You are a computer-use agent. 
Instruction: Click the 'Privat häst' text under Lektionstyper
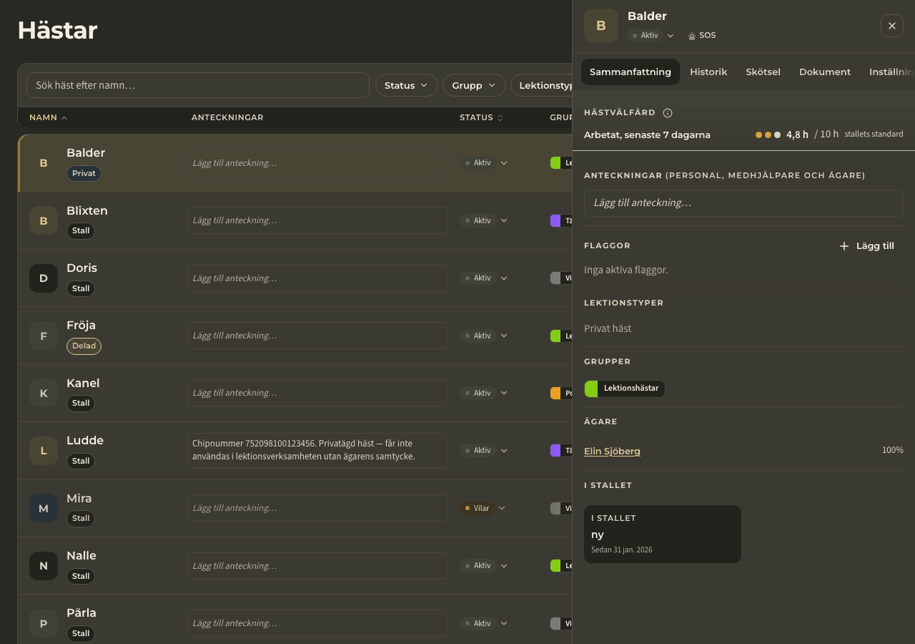(608, 329)
